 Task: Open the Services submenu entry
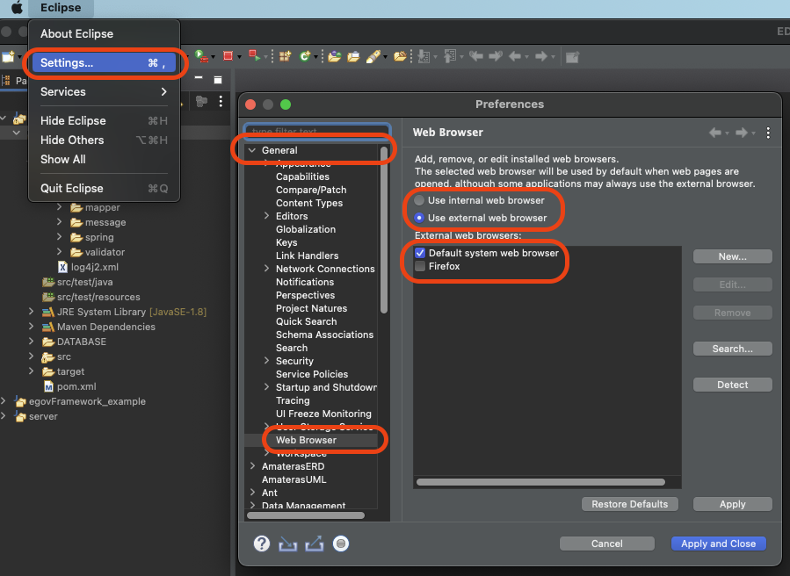click(x=105, y=91)
